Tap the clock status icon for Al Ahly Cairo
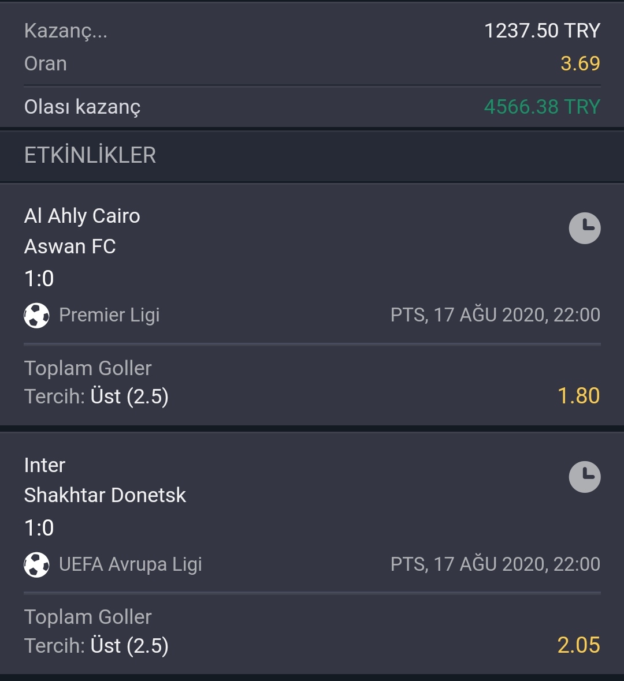The image size is (624, 681). tap(585, 228)
